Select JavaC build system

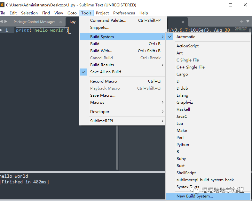[208, 117]
